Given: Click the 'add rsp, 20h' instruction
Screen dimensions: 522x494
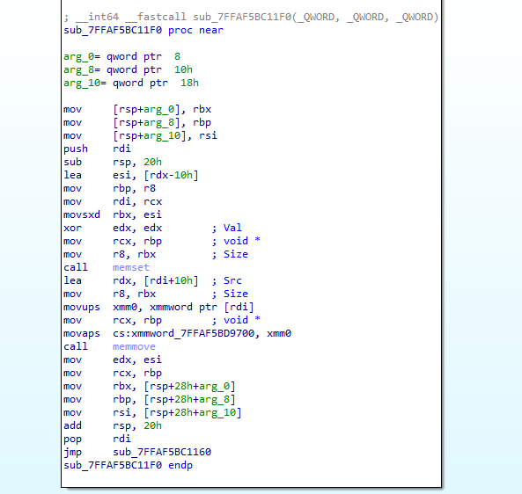Looking at the screenshot, I should [113, 425].
